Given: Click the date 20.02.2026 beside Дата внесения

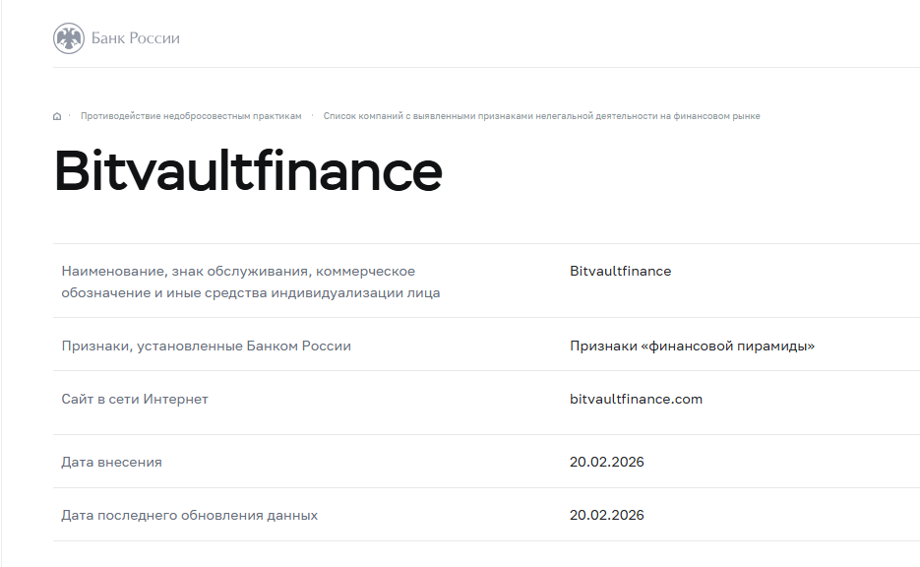Looking at the screenshot, I should point(607,461).
